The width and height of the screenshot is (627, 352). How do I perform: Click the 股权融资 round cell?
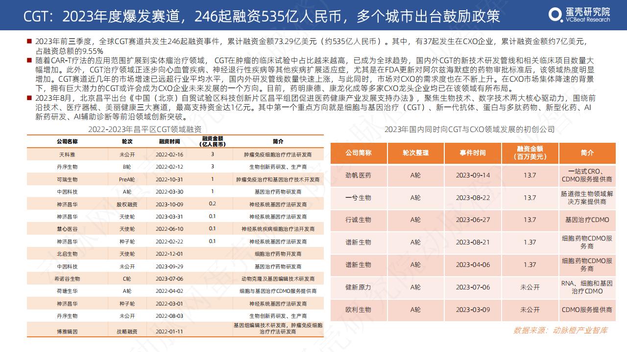[127, 204]
